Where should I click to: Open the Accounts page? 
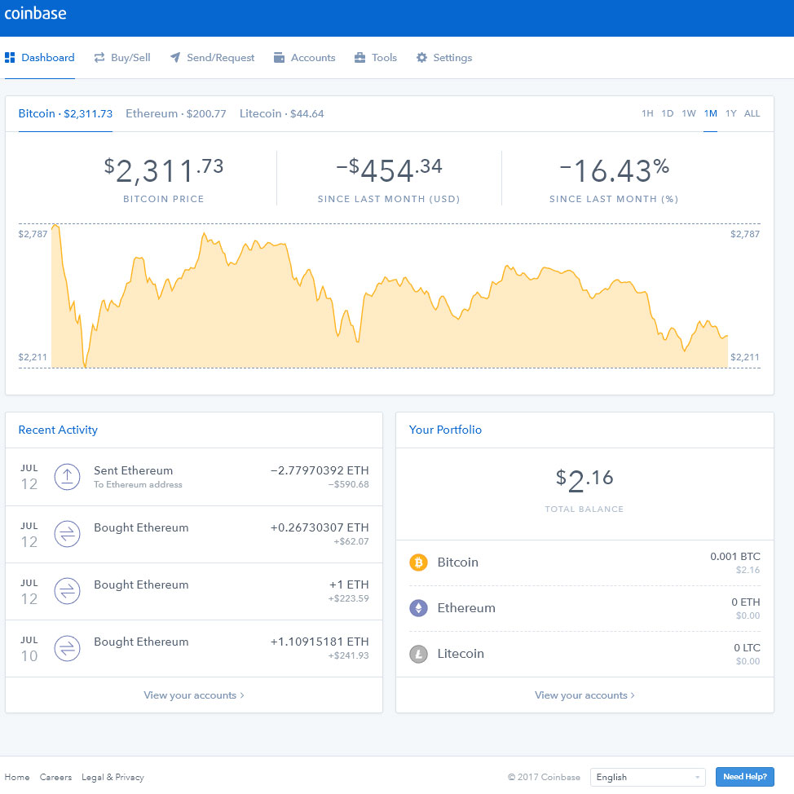[304, 58]
